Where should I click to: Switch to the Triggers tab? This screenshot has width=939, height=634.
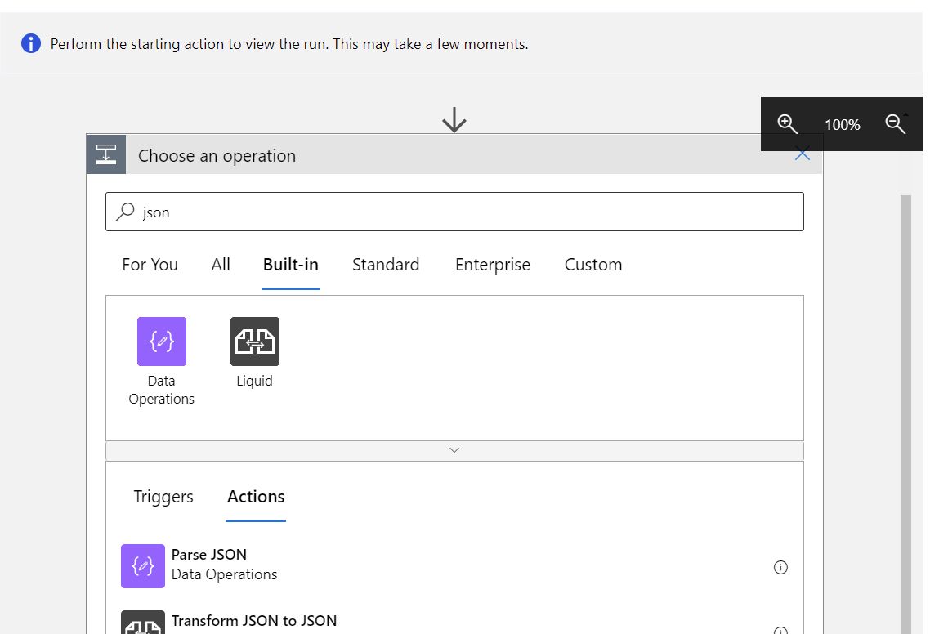point(163,497)
